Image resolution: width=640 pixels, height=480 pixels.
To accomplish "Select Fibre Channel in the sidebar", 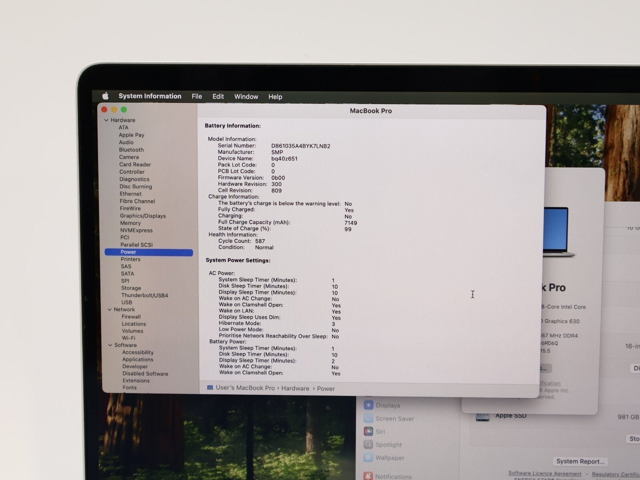I will coord(137,201).
